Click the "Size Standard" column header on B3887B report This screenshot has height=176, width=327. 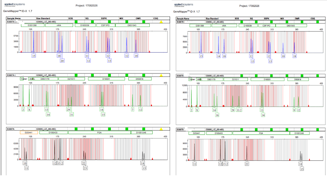coord(212,18)
